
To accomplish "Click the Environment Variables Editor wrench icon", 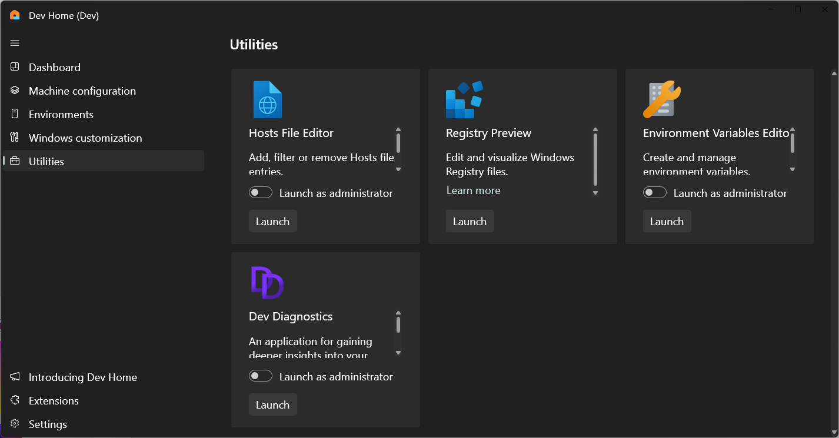I will (662, 99).
